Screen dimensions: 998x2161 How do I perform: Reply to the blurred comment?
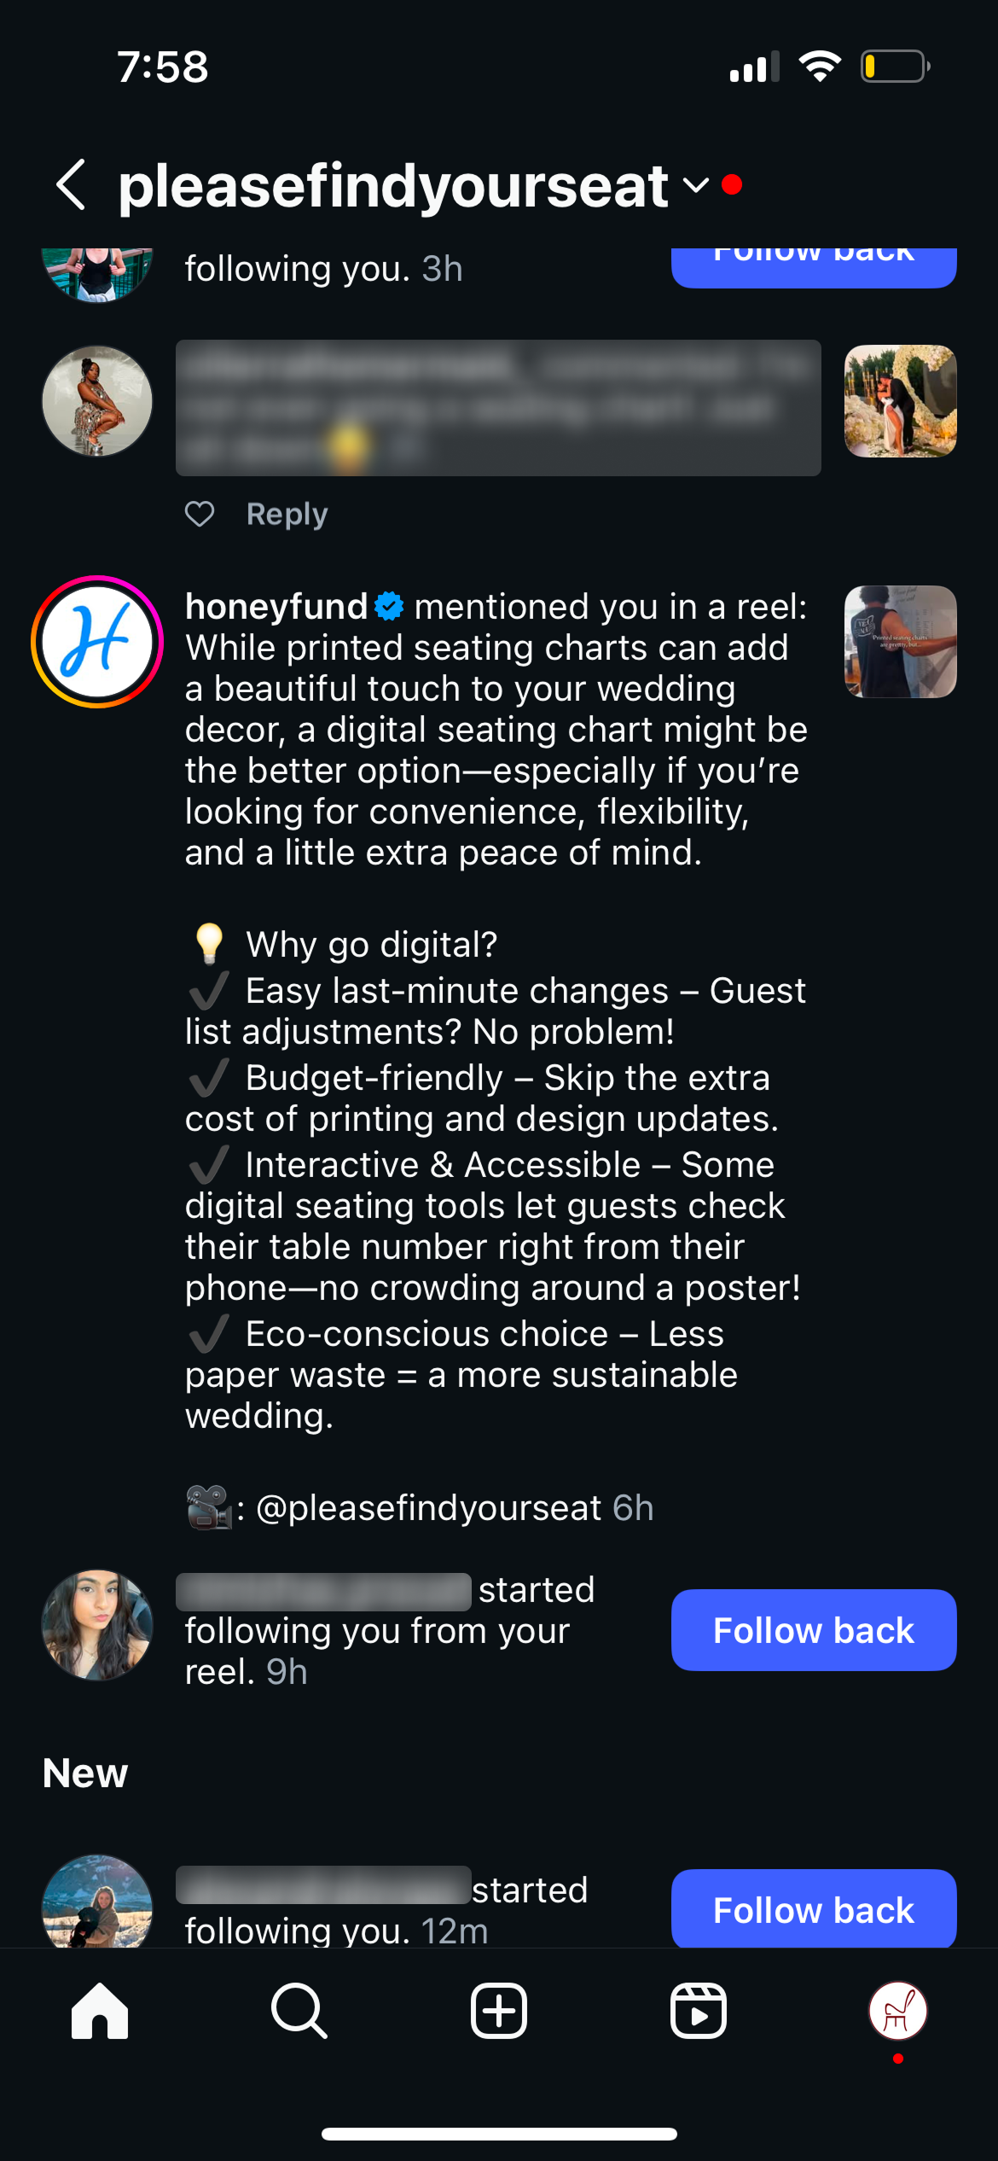pos(287,514)
